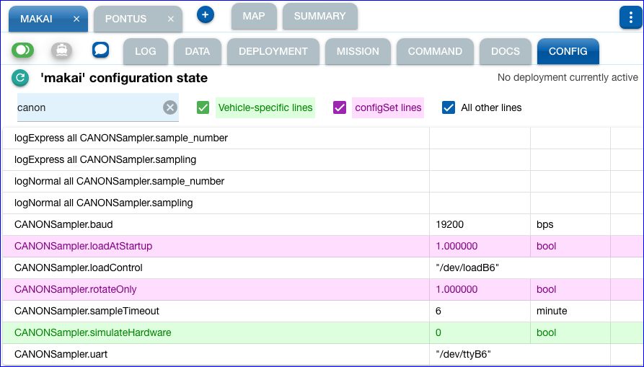Image resolution: width=644 pixels, height=367 pixels.
Task: Switch to the PONTUS vehicle tab
Action: [125, 19]
